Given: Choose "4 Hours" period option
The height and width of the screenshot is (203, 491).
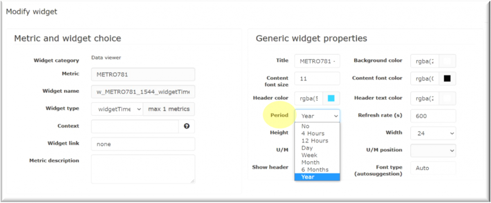Looking at the screenshot, I should [x=313, y=133].
